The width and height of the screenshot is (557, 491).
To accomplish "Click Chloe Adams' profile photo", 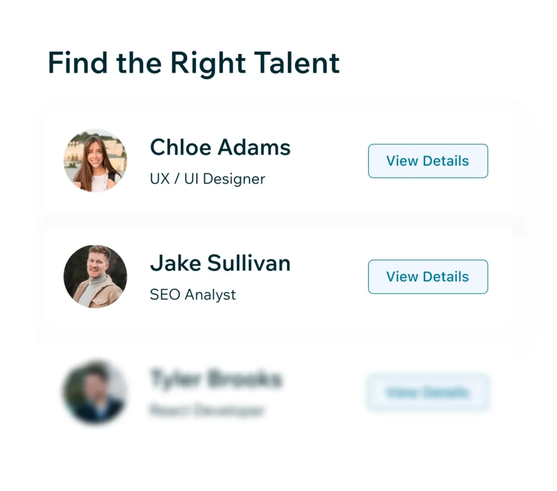I will 95,160.
